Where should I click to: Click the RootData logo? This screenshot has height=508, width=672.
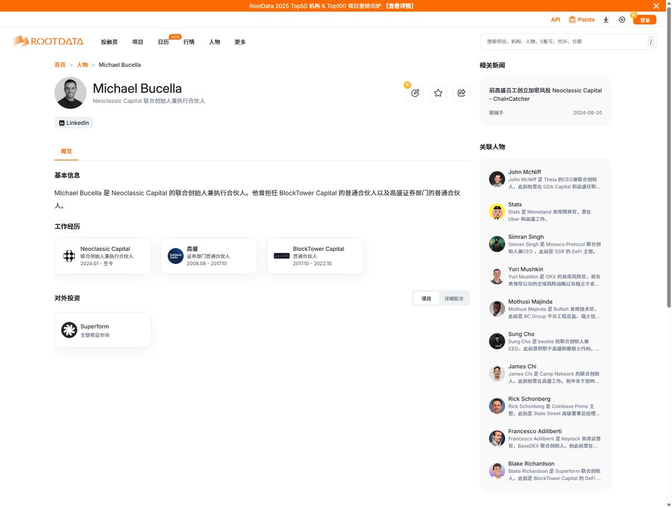(x=48, y=41)
